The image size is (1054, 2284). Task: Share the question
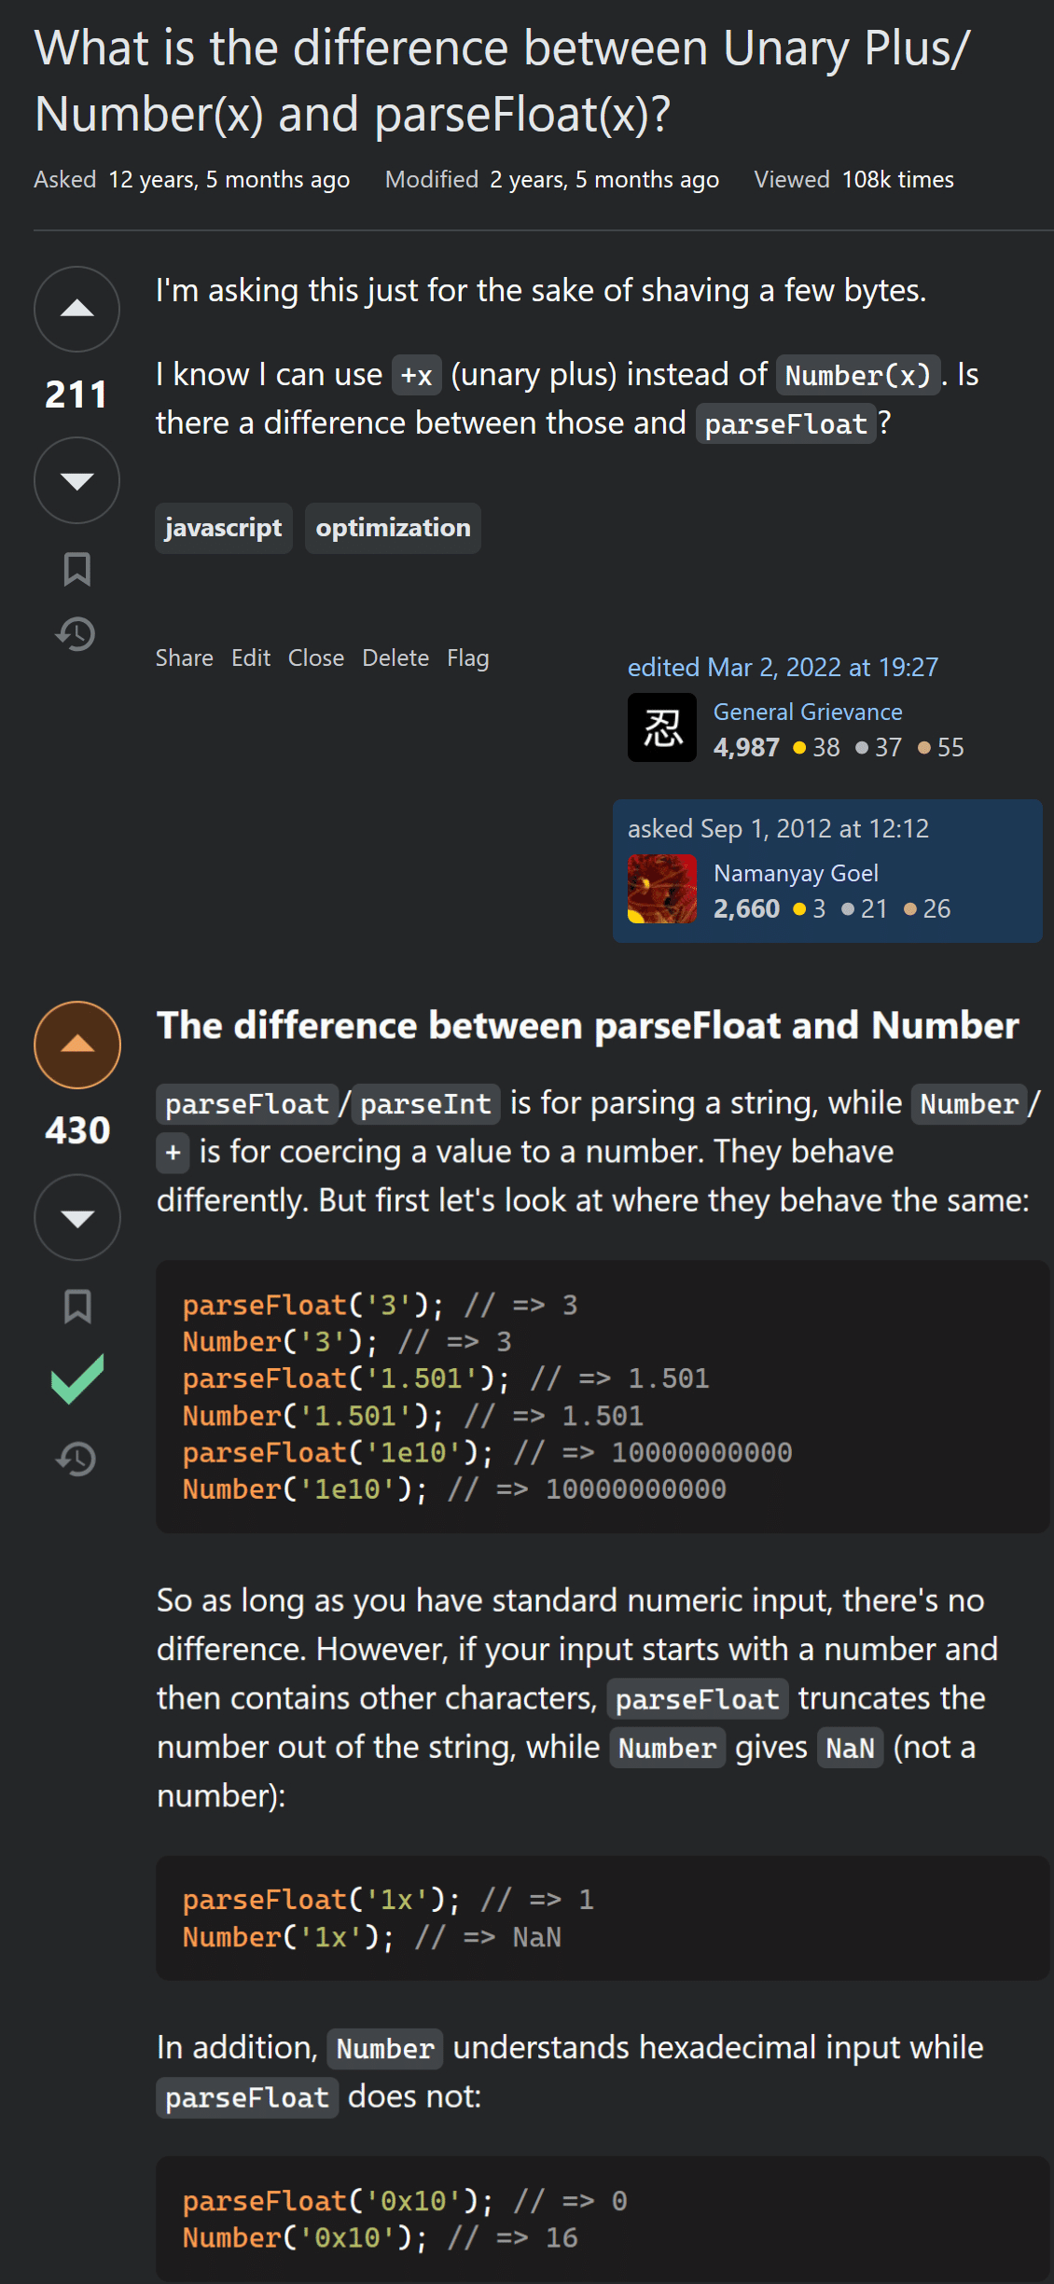click(x=184, y=658)
